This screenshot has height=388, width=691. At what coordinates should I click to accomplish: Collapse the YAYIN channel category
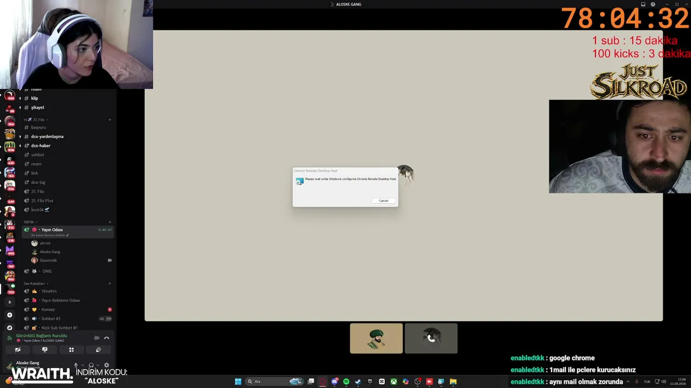30,222
